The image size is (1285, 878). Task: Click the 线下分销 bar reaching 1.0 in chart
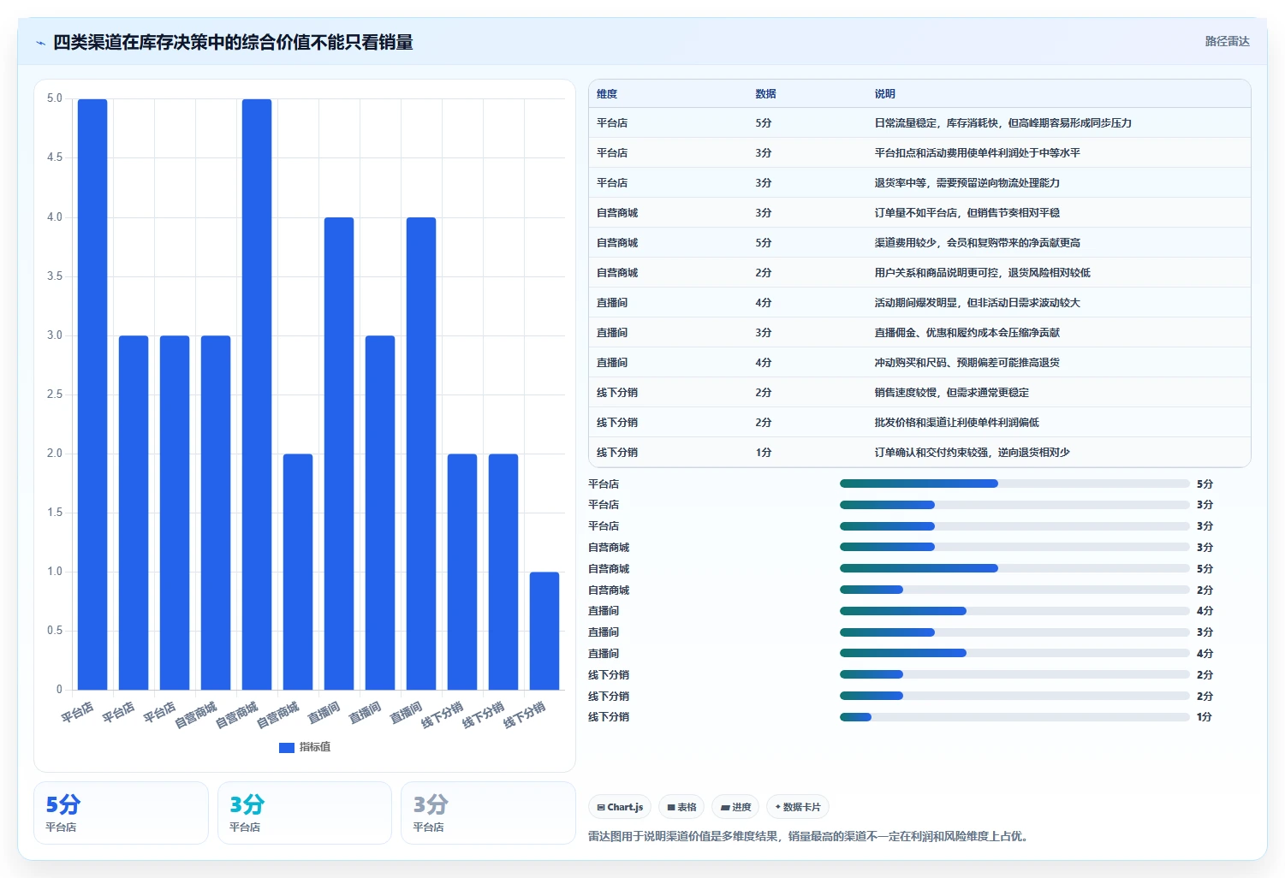[544, 631]
